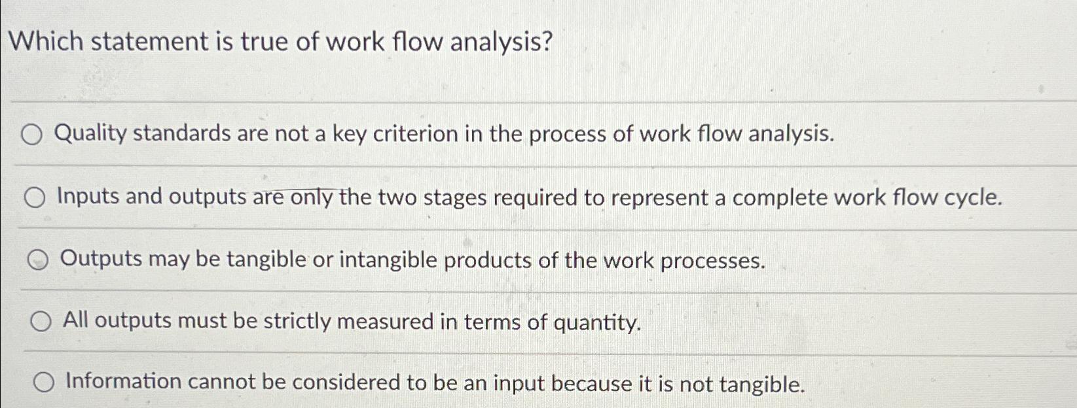
Task: Click the answer requiring outputs measured in quantity
Action: [350, 321]
